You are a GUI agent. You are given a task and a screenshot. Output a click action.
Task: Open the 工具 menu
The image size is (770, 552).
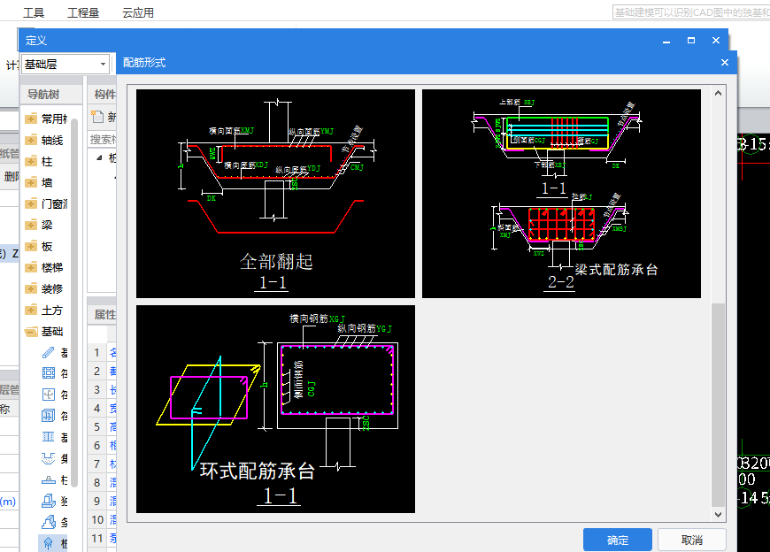(34, 12)
